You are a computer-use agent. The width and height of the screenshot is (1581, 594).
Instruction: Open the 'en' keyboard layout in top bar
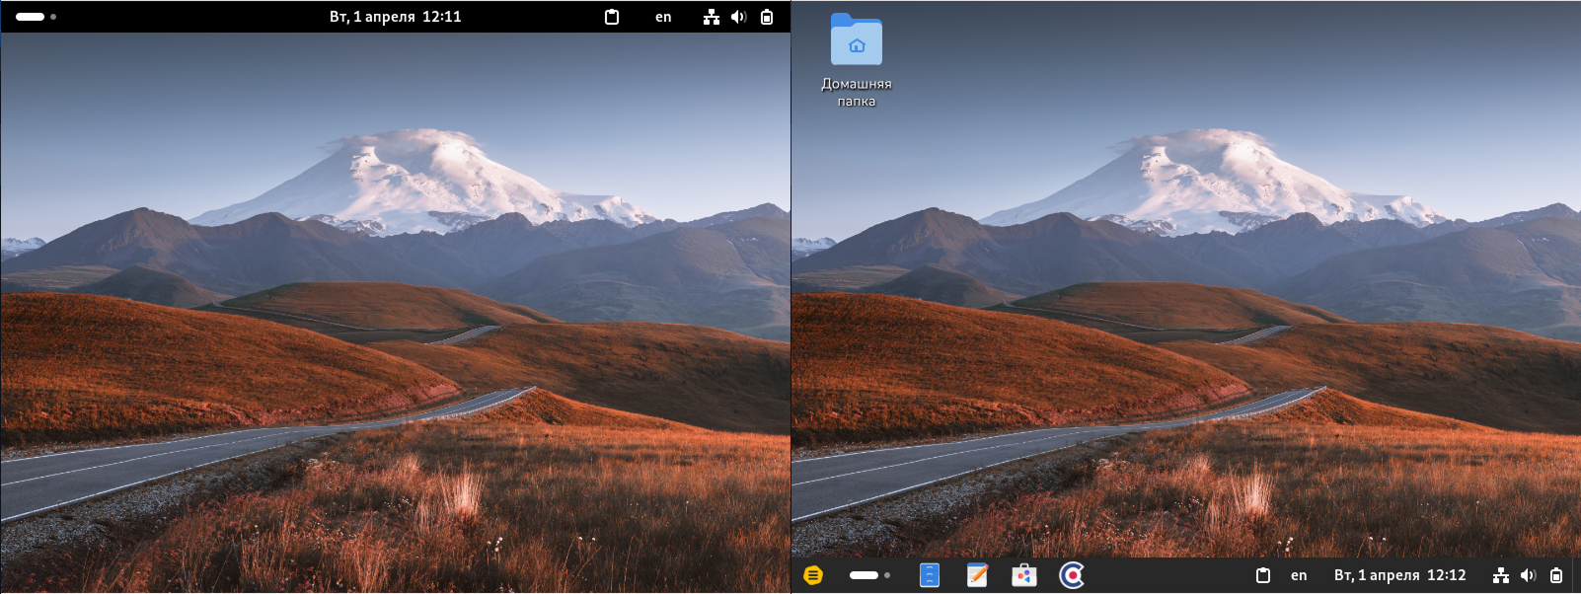click(x=663, y=17)
